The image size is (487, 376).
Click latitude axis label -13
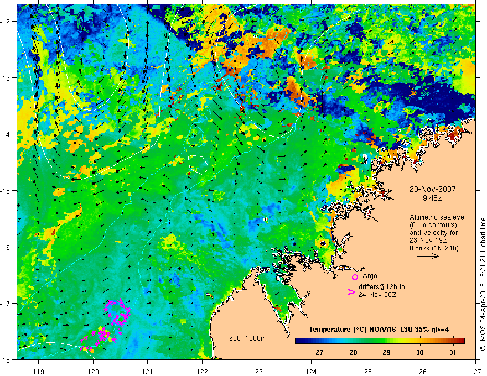tap(6, 78)
